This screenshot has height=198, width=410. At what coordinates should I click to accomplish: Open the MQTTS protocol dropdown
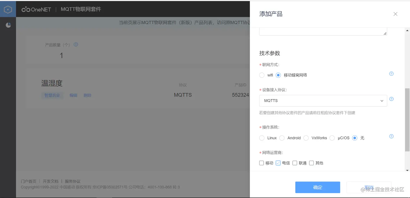[x=323, y=101]
